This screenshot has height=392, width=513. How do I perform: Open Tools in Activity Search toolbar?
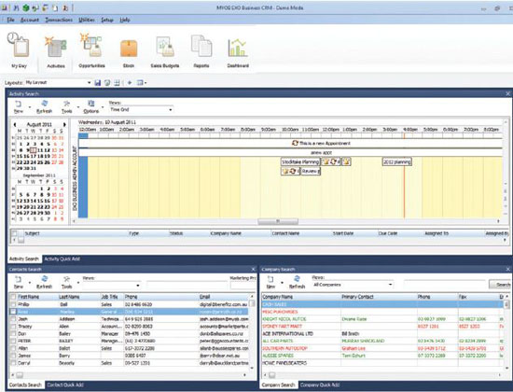(67, 107)
